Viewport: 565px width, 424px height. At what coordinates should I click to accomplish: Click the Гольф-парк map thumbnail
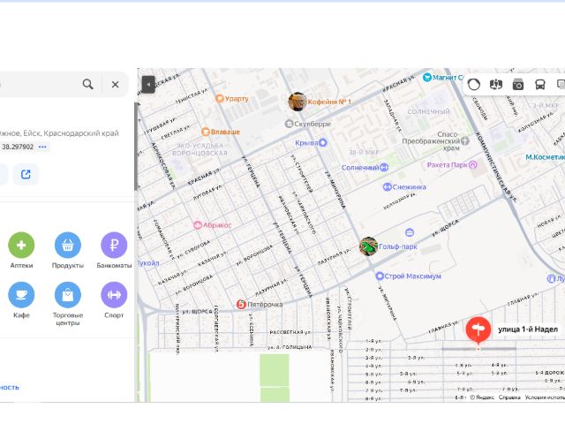tap(368, 246)
